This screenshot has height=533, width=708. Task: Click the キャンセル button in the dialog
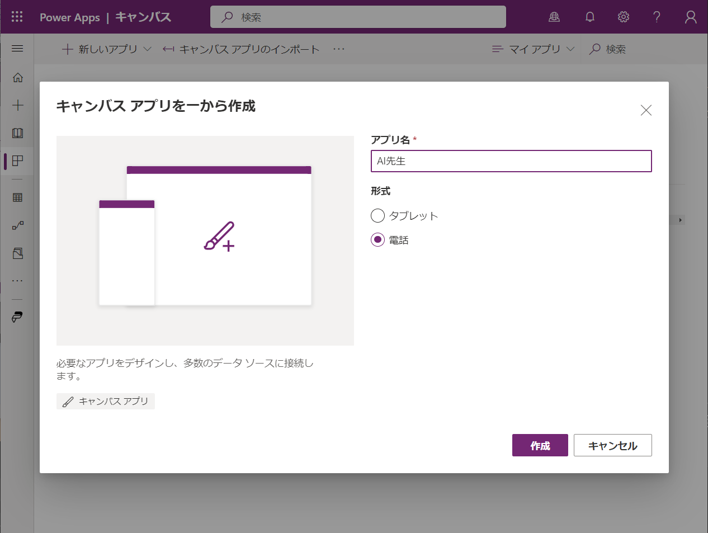[612, 445]
